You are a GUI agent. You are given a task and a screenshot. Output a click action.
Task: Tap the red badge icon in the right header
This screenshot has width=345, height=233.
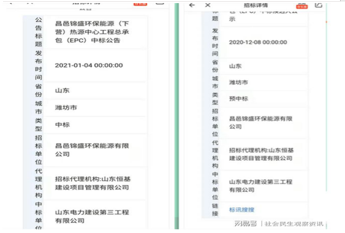click(x=302, y=6)
